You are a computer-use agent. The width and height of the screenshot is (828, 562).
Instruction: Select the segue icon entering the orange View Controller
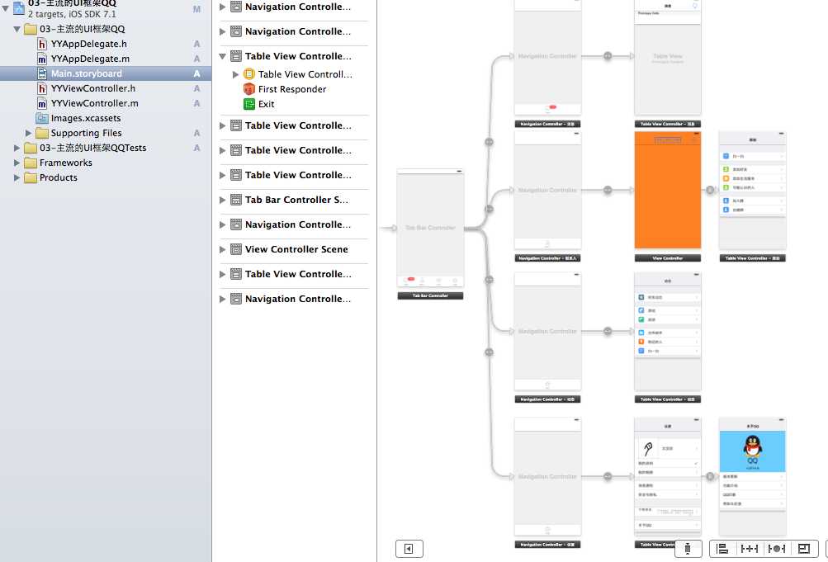[x=608, y=190]
